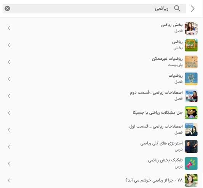Click the magnifying glass search icon

177,8
